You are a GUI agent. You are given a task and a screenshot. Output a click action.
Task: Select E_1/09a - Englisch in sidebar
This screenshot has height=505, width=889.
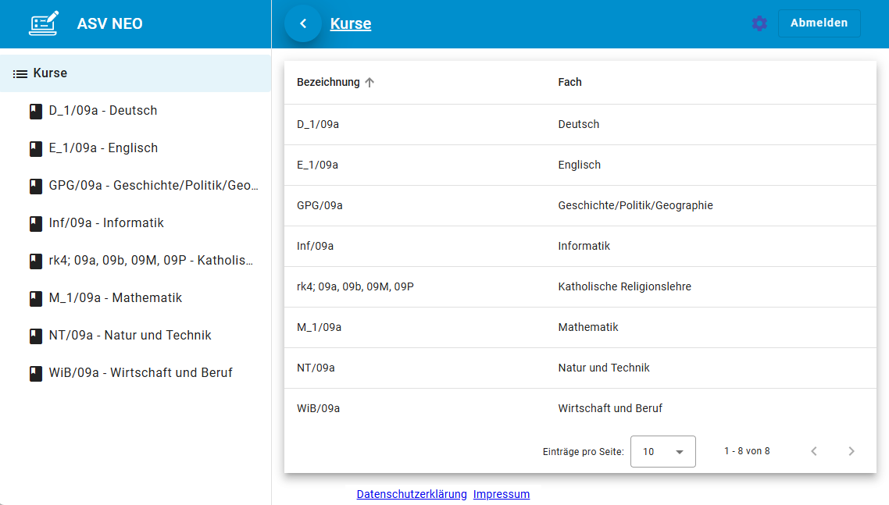tap(103, 148)
